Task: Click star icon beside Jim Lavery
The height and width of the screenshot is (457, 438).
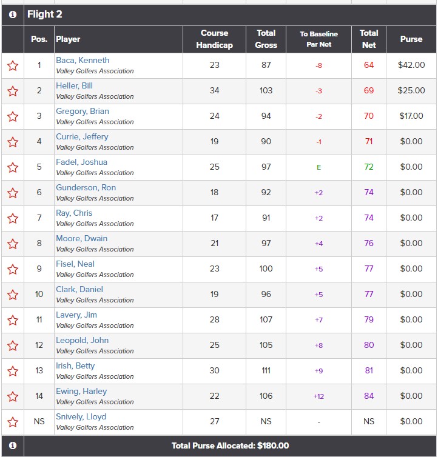Action: click(13, 320)
